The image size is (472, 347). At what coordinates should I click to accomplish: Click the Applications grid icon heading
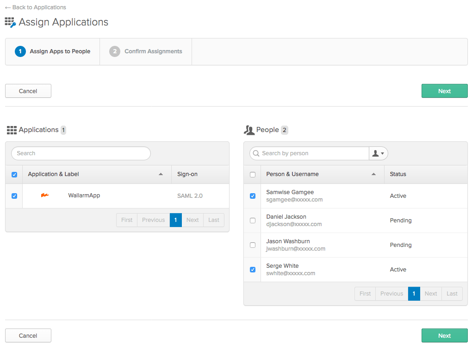pyautogui.click(x=12, y=130)
